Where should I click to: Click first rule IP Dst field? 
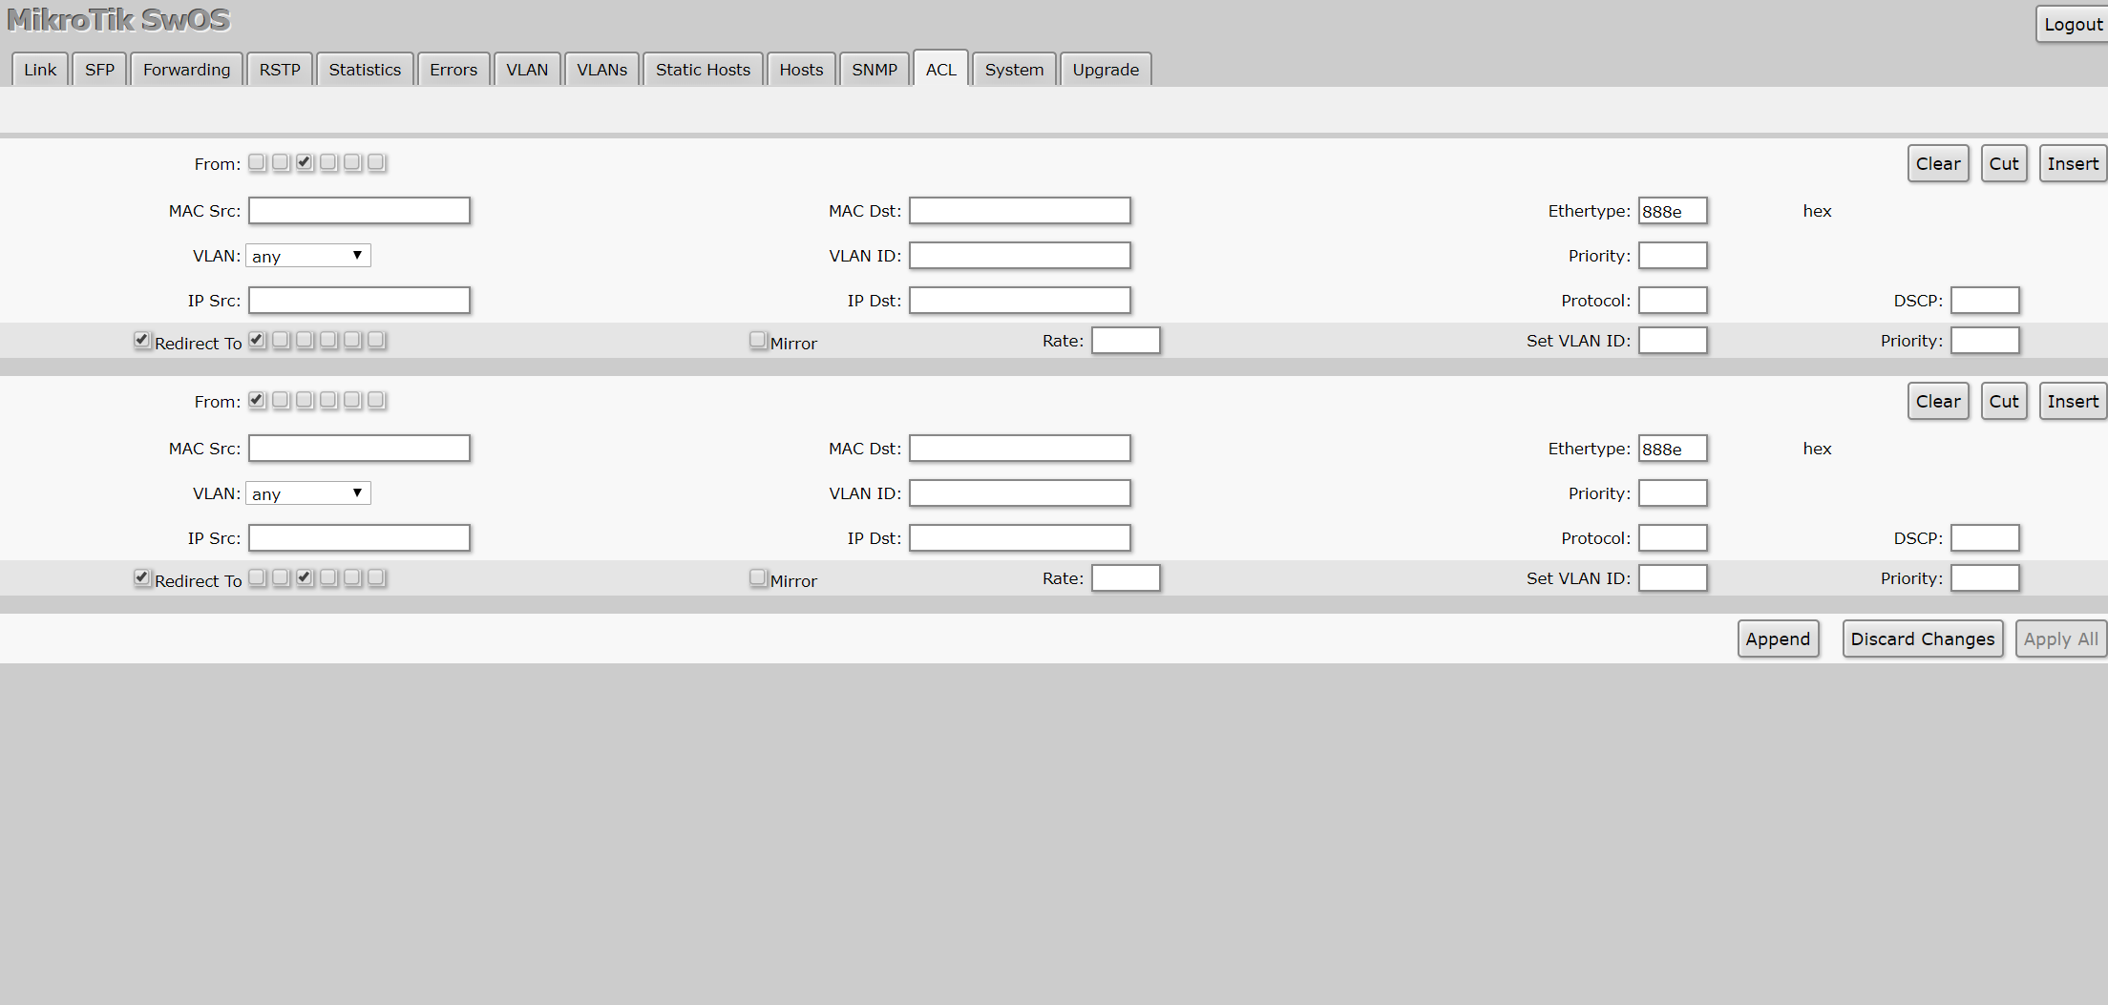1020,301
